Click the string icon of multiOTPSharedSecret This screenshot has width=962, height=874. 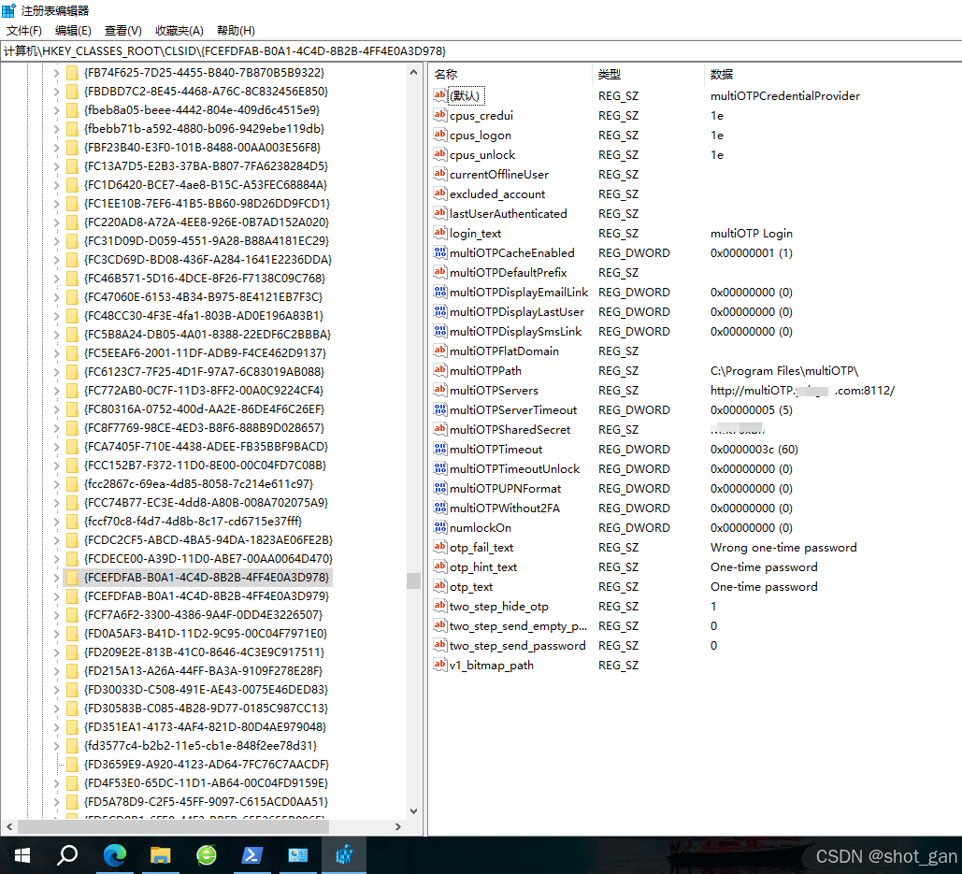pyautogui.click(x=440, y=429)
